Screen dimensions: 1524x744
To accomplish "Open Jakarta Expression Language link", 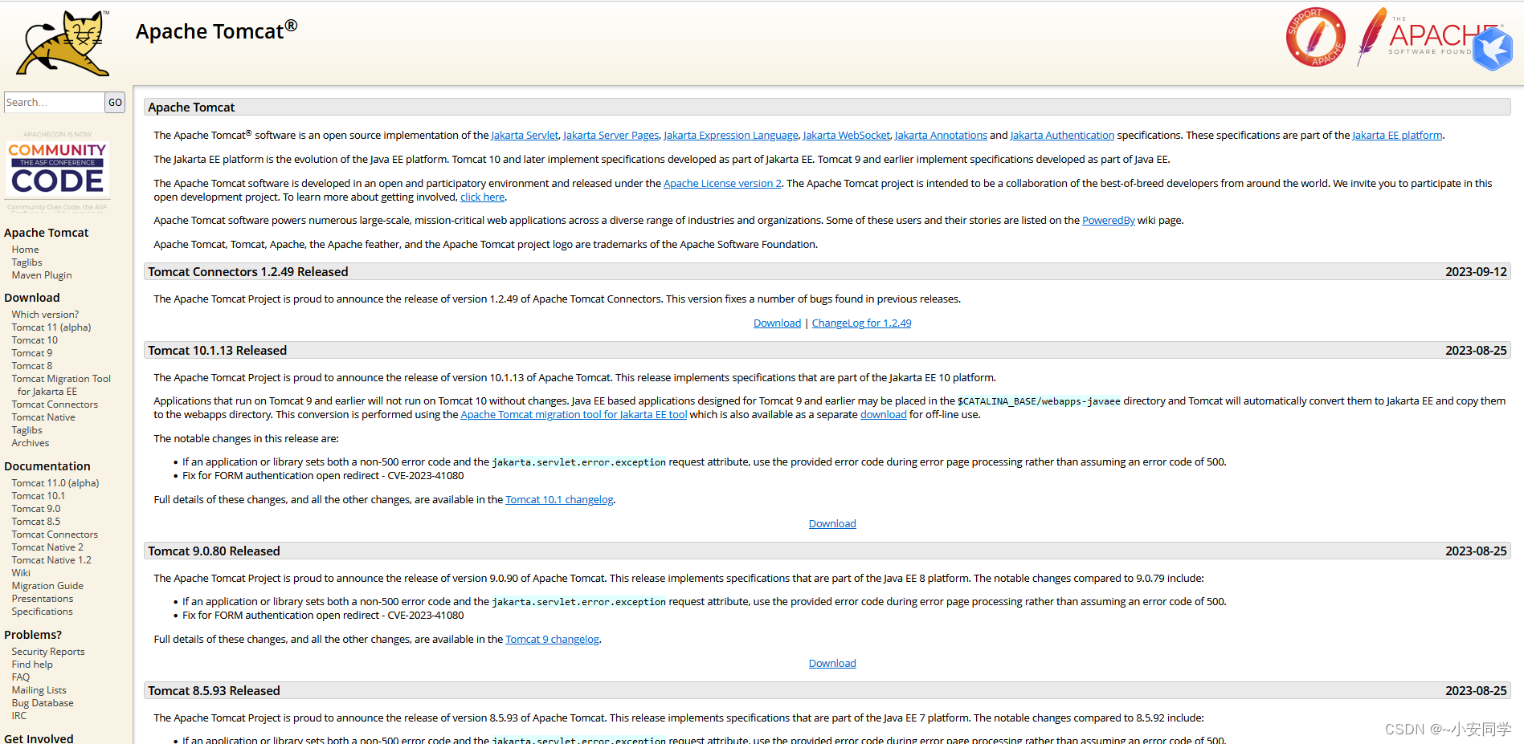I will pyautogui.click(x=731, y=136).
